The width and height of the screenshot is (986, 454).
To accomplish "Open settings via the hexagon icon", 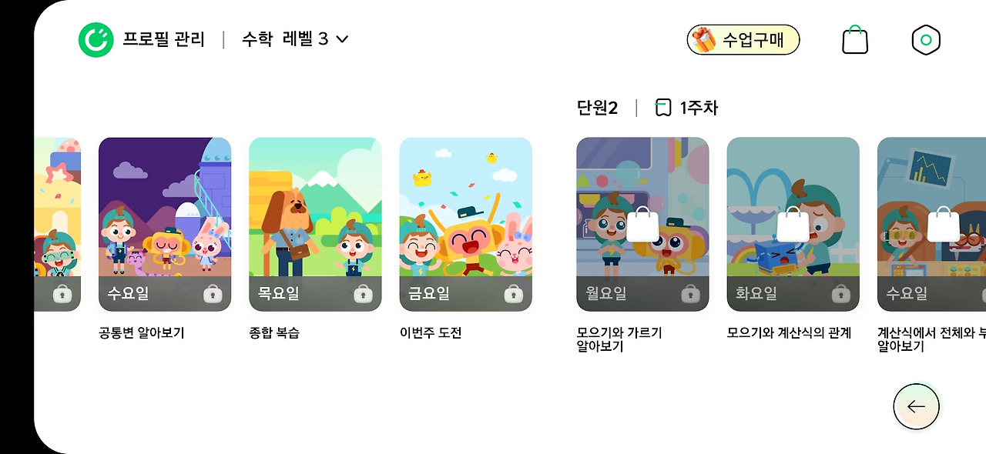I will 926,40.
